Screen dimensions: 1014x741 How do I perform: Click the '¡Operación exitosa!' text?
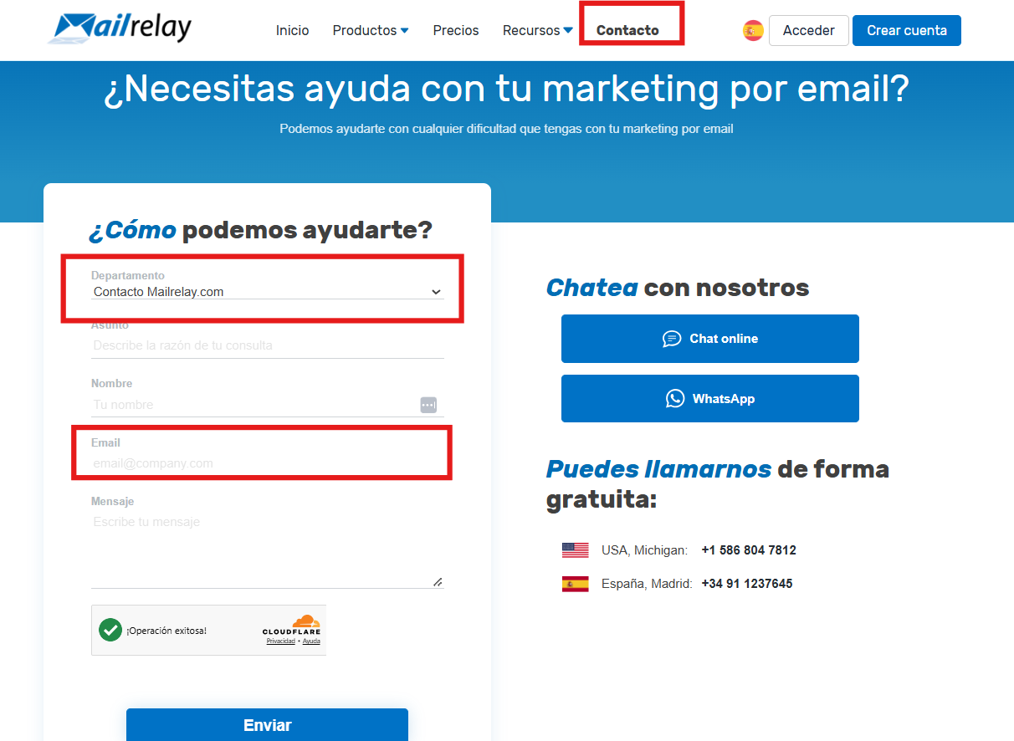pyautogui.click(x=166, y=631)
